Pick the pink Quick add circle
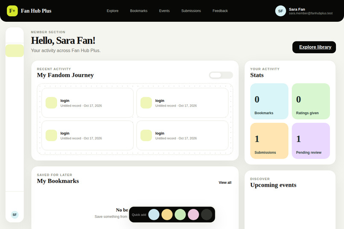344x229 pixels. 193,215
